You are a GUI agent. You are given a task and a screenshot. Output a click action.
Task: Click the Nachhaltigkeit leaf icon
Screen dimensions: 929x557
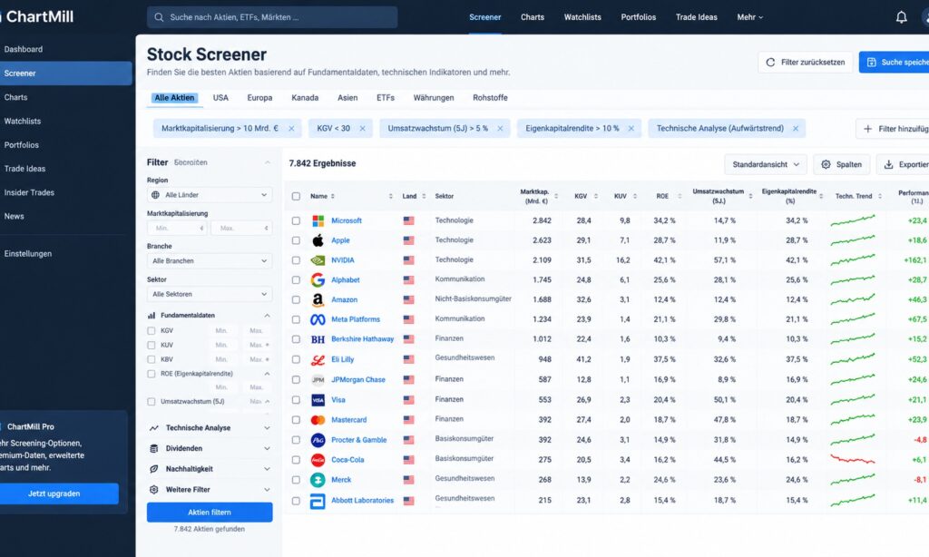point(154,469)
